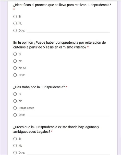Choose the No sé option
This screenshot has width=121, height=155.
click(x=15, y=68)
